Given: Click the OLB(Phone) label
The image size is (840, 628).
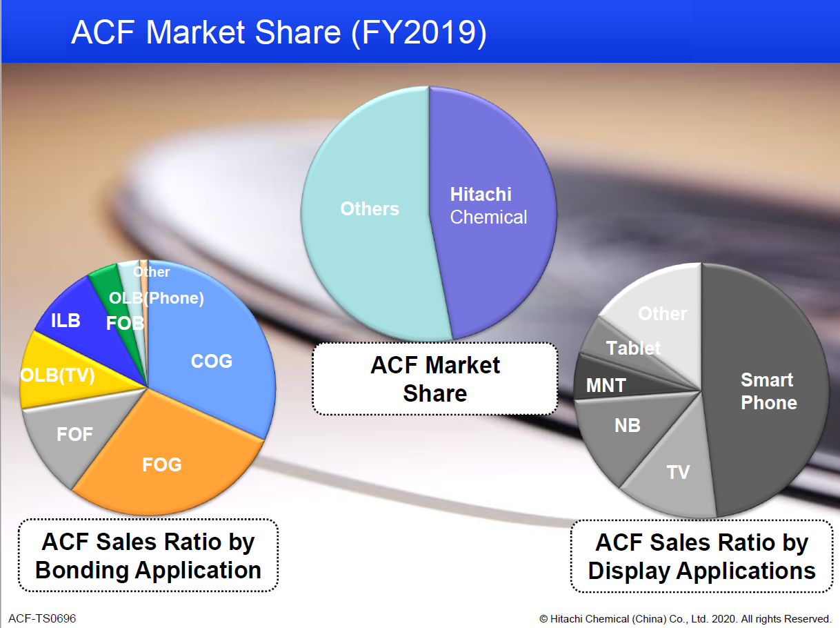Looking at the screenshot, I should 157,299.
